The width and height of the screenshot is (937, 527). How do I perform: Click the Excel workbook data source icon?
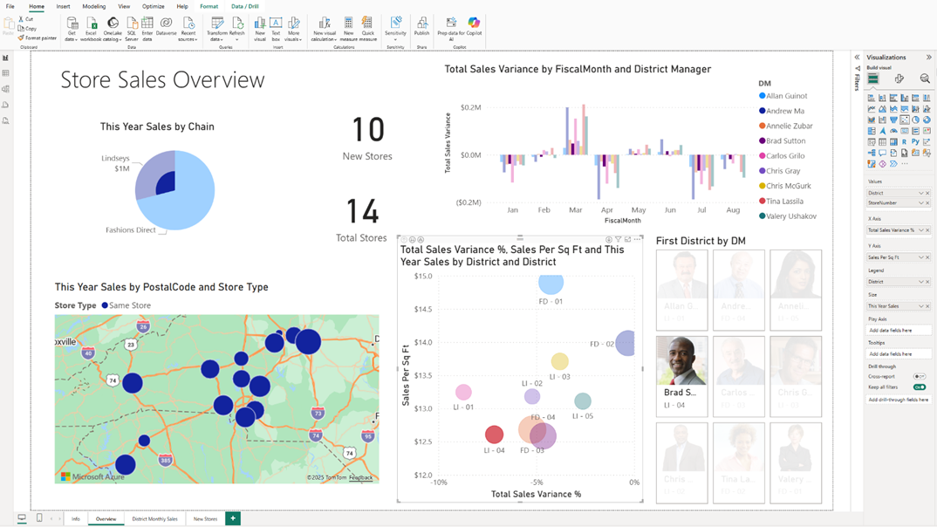[91, 26]
